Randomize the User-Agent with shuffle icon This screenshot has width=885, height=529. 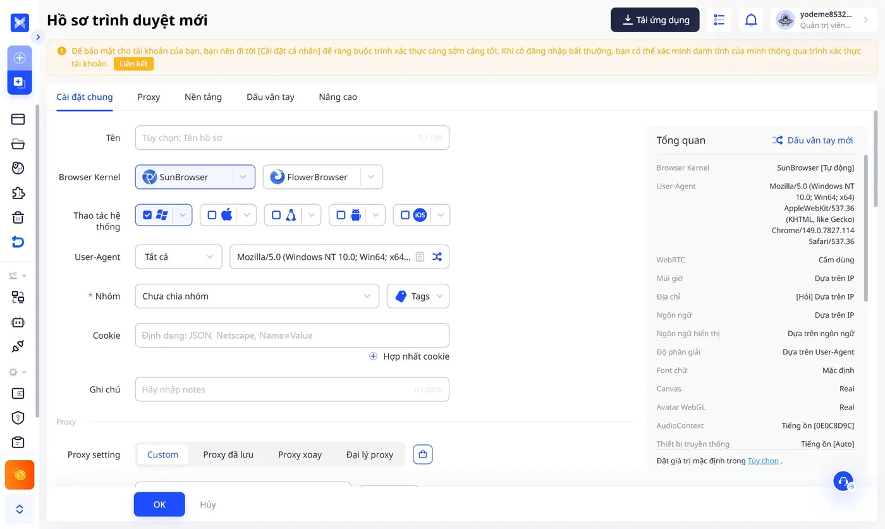point(437,257)
